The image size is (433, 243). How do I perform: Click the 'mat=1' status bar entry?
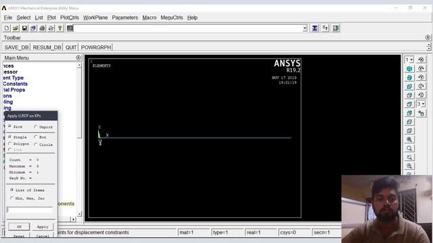pyautogui.click(x=193, y=232)
